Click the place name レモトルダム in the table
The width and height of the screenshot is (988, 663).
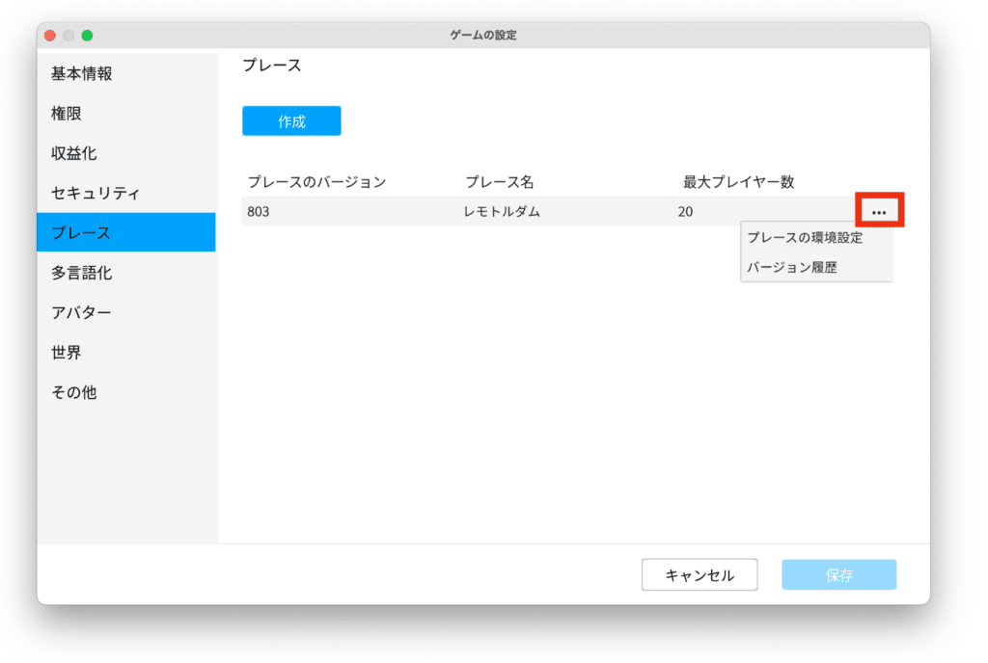tap(502, 211)
